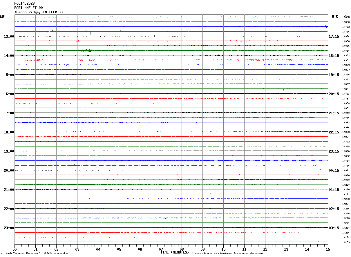Click the 23:00 EDT hour label
The image size is (351, 257).
9,228
